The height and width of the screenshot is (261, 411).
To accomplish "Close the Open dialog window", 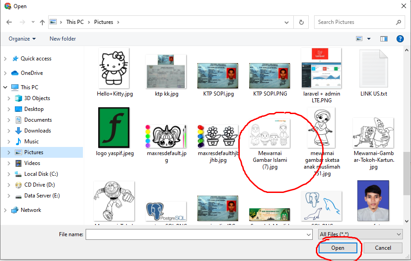I will 404,6.
